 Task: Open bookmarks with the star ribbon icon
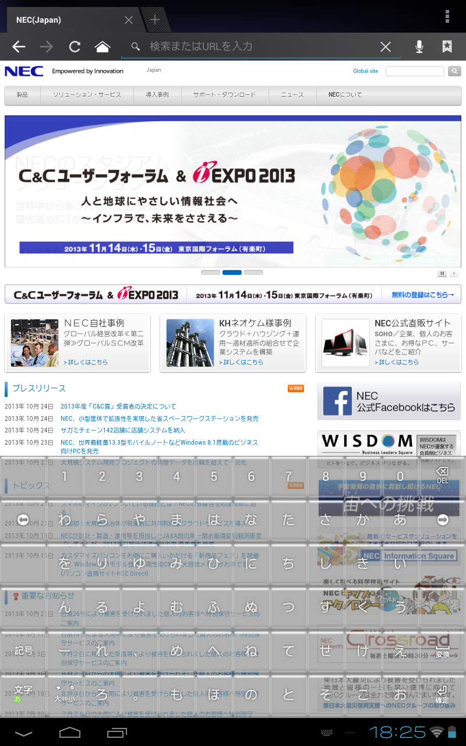[x=447, y=47]
